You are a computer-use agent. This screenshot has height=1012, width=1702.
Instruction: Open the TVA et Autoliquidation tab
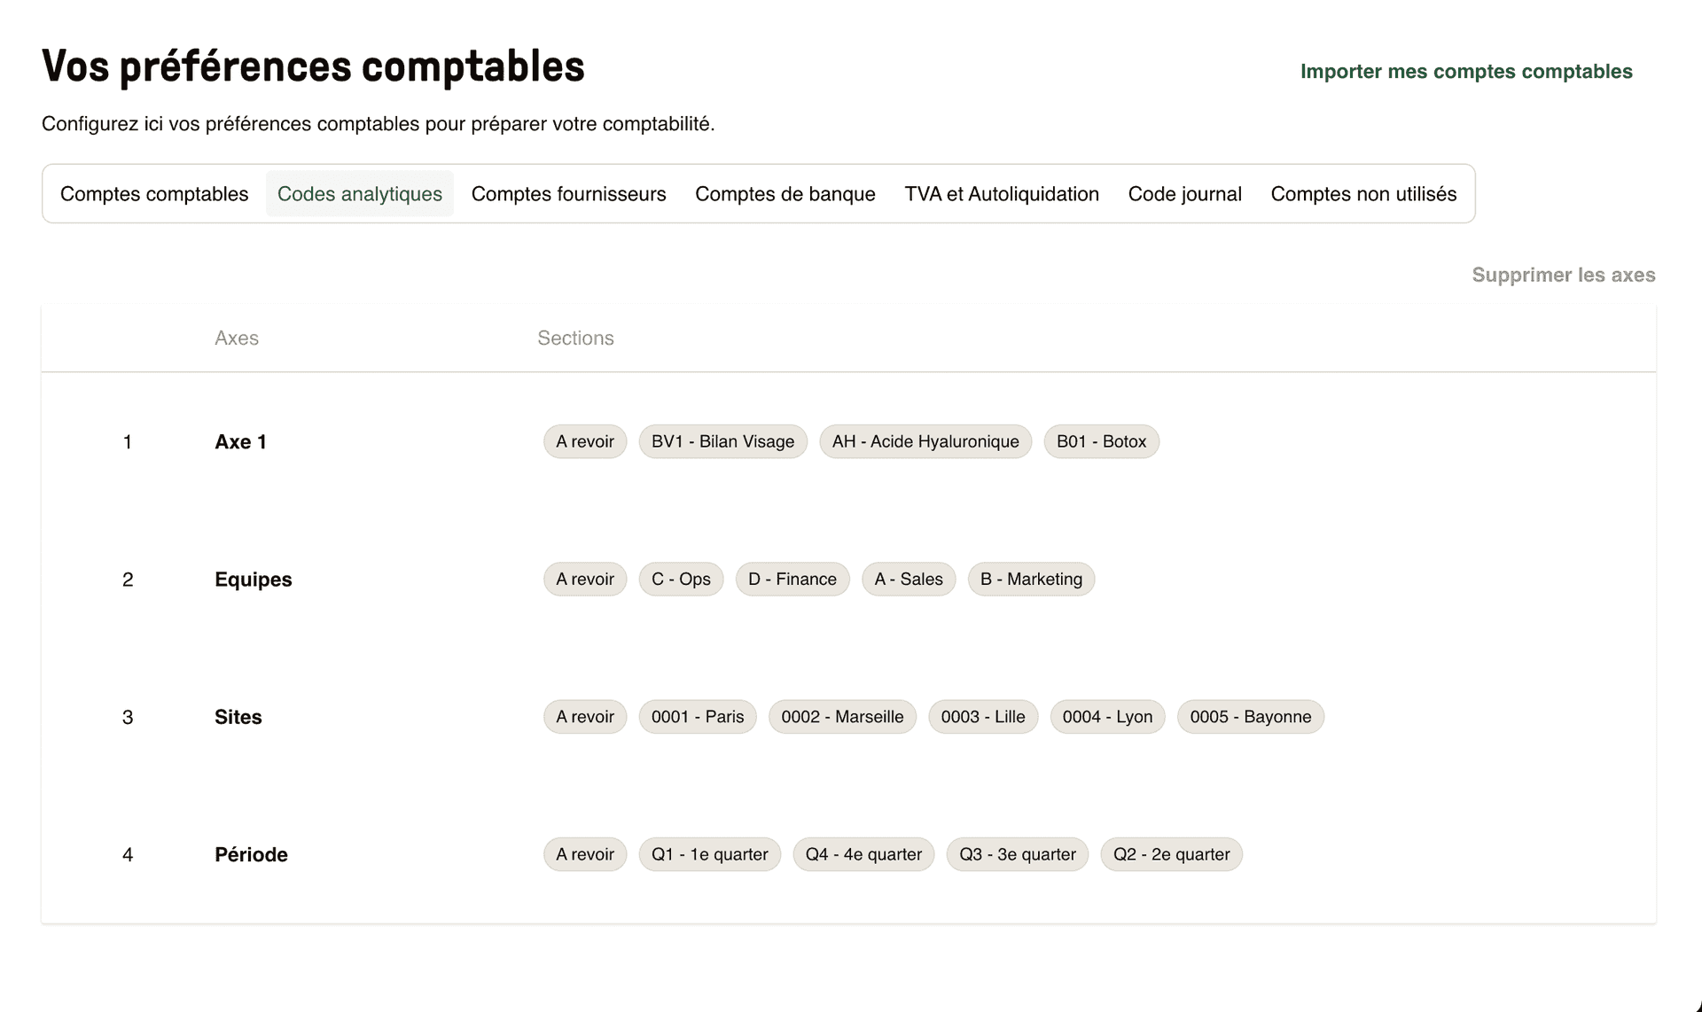tap(1002, 193)
